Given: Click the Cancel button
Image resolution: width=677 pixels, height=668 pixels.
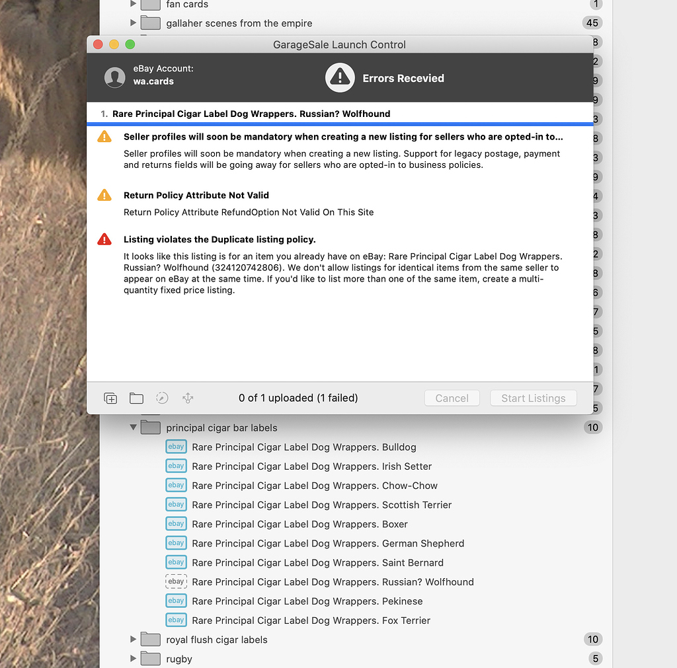Looking at the screenshot, I should [x=452, y=398].
